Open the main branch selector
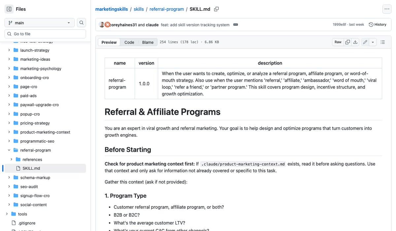 (x=39, y=22)
